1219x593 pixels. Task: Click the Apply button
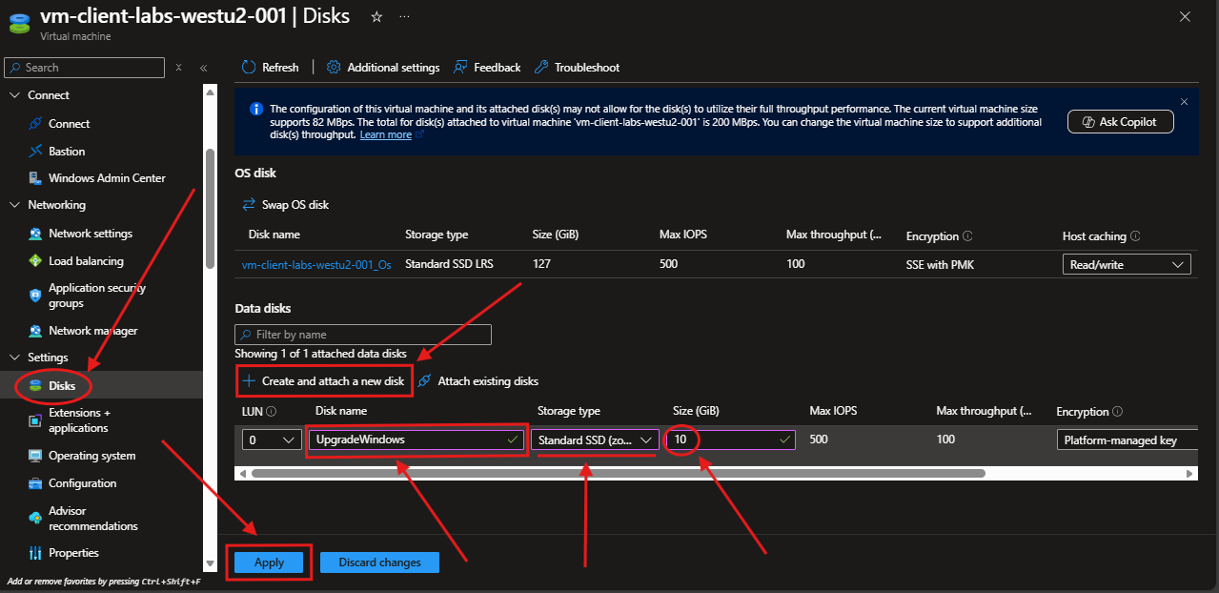[x=269, y=562]
